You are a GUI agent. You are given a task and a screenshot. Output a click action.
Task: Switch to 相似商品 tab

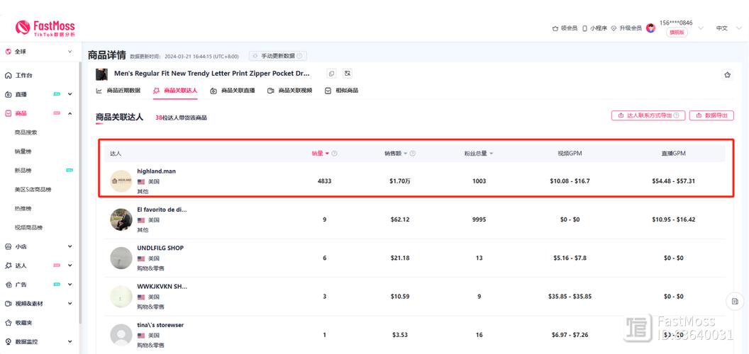click(x=342, y=90)
